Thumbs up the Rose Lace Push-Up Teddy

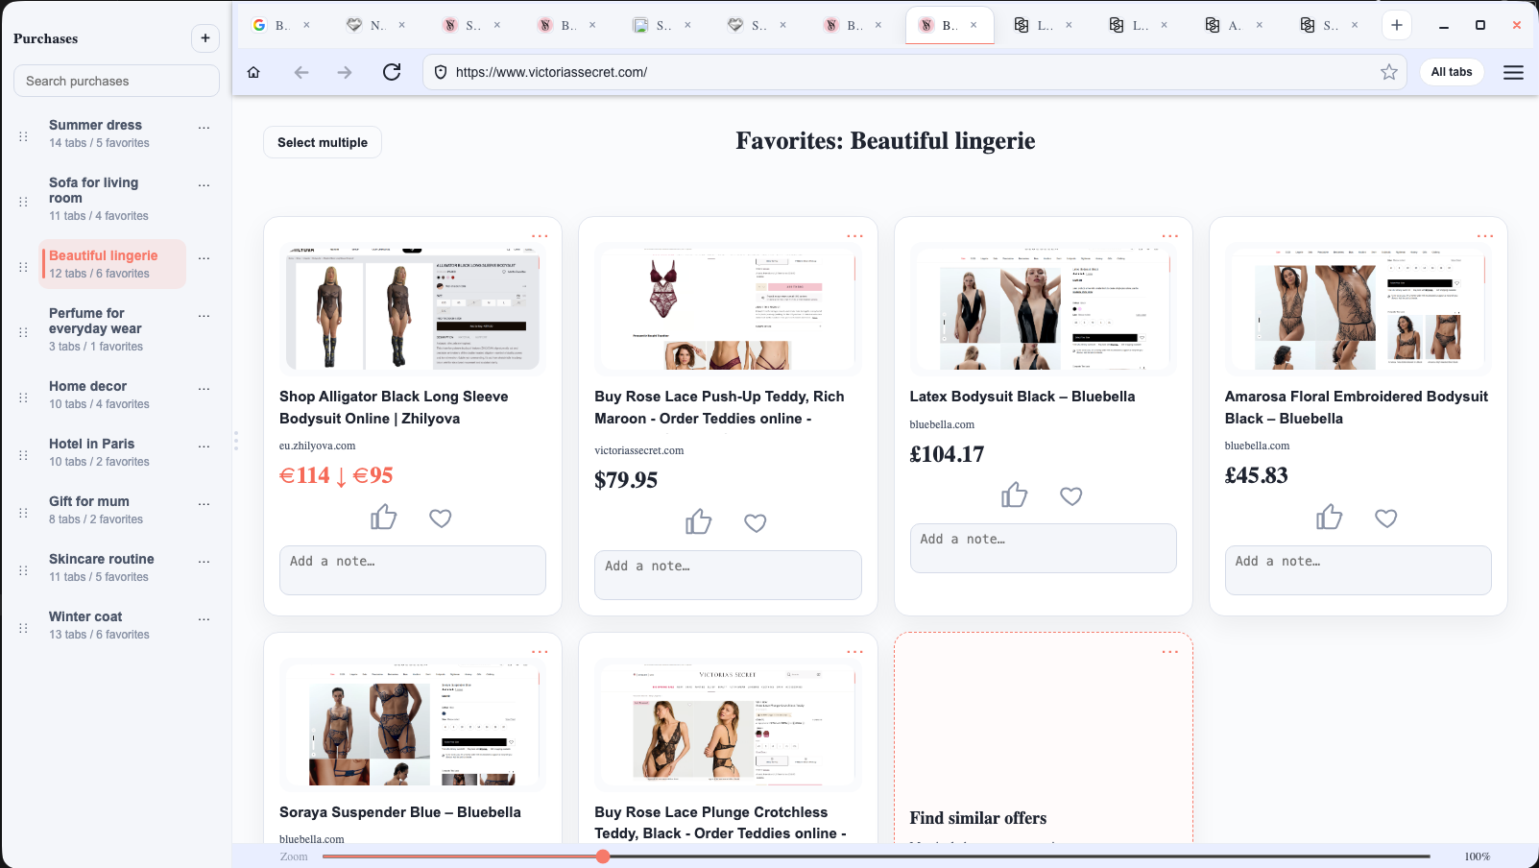699,522
